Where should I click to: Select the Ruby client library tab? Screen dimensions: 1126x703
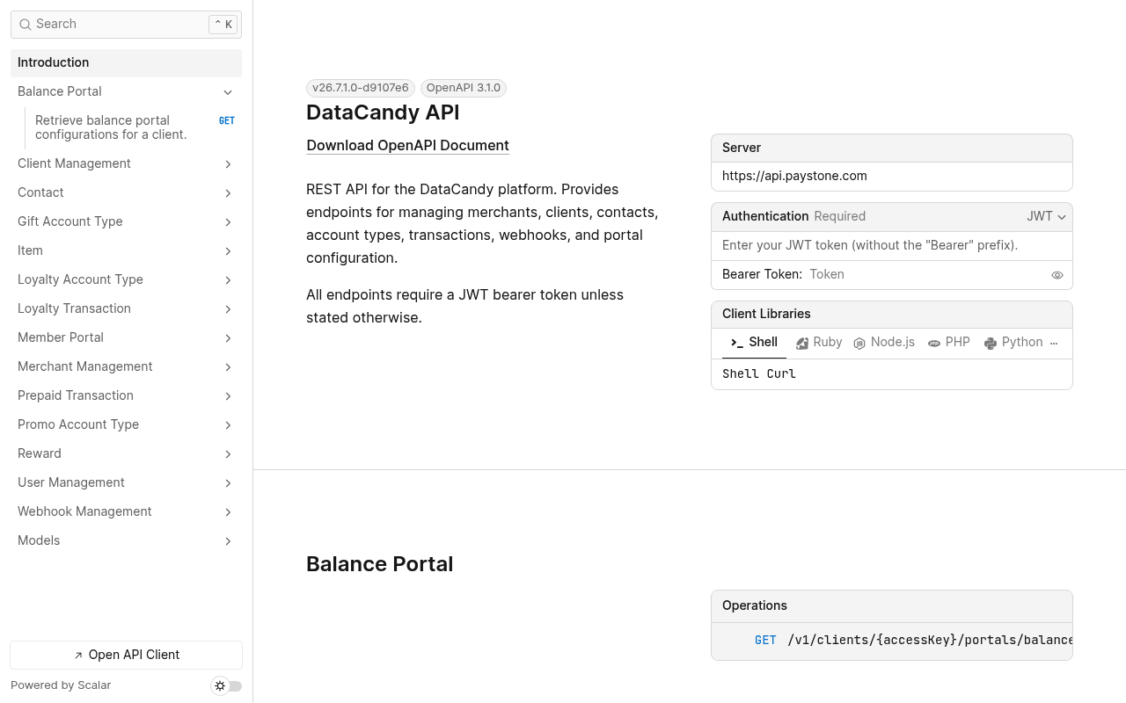[819, 343]
